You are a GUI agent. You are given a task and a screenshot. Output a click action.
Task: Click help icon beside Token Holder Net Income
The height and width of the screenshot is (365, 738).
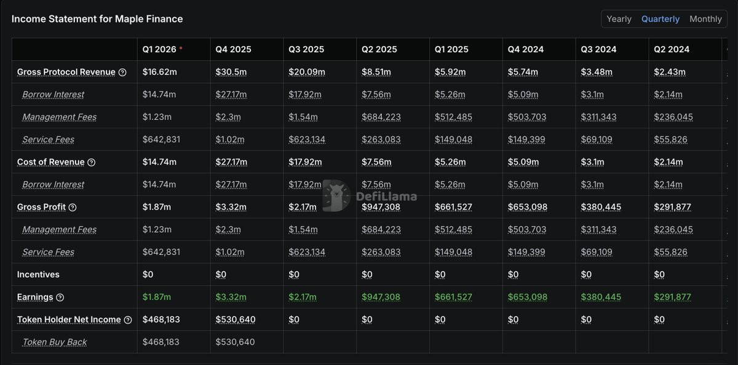tap(128, 320)
